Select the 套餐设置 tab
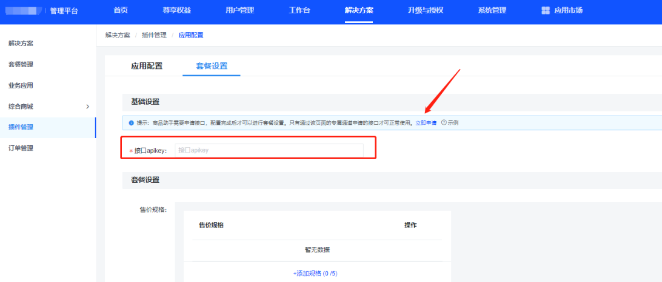This screenshot has width=662, height=282. (212, 66)
